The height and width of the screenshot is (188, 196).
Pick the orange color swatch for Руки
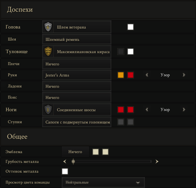(x=121, y=75)
